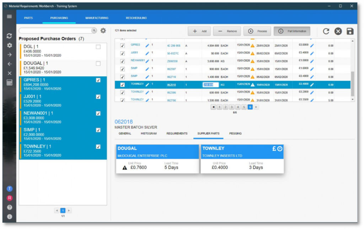The height and width of the screenshot is (229, 364).
Task: Click the refresh arrow icon in toolbar
Action: [x=326, y=31]
